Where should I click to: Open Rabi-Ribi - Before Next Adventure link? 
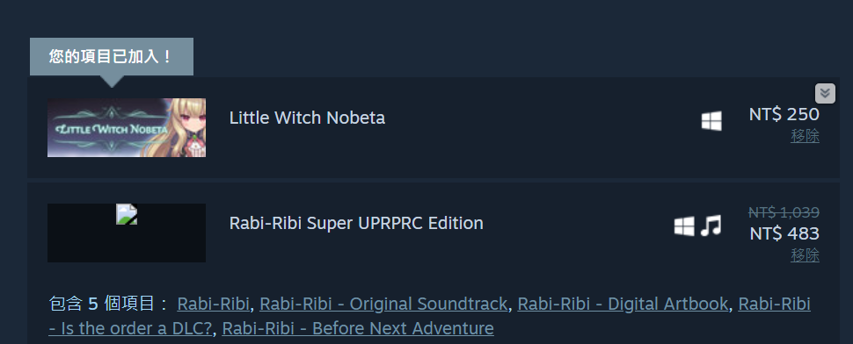point(358,328)
